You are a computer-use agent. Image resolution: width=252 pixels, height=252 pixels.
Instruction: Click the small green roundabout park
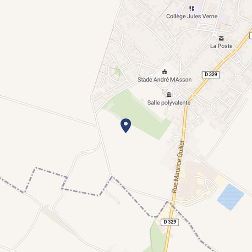(117, 71)
